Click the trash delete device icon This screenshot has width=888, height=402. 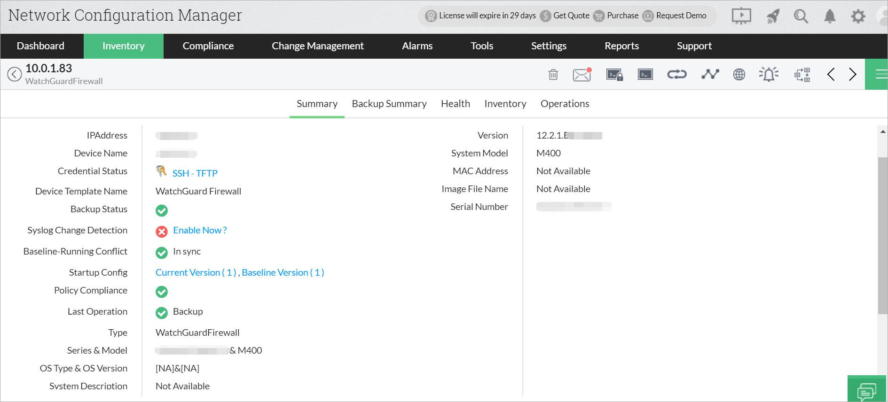coord(553,74)
